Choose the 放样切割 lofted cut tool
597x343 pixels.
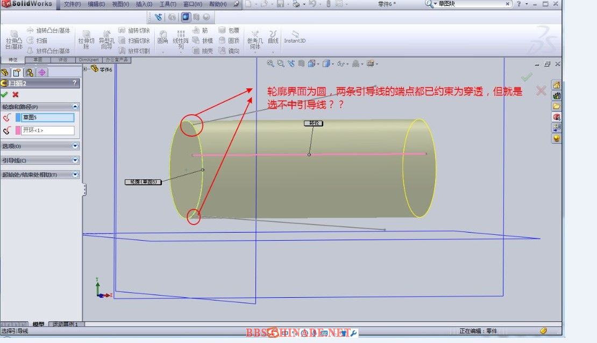[x=134, y=51]
